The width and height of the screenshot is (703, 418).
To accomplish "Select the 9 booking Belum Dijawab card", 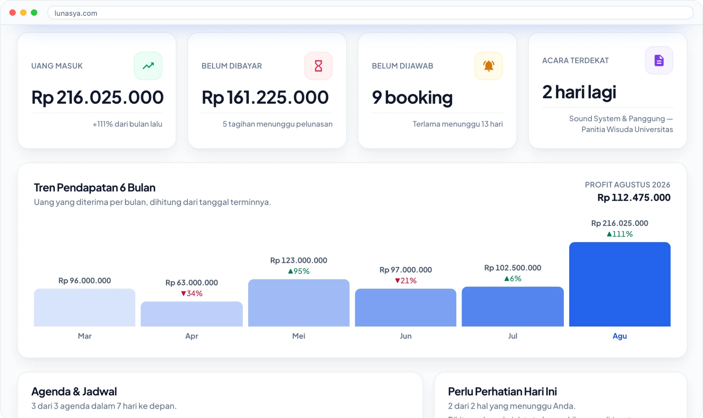I will 437,90.
